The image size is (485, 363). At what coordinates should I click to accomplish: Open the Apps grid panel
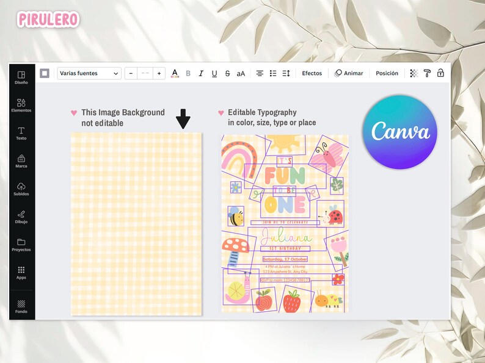tap(21, 273)
